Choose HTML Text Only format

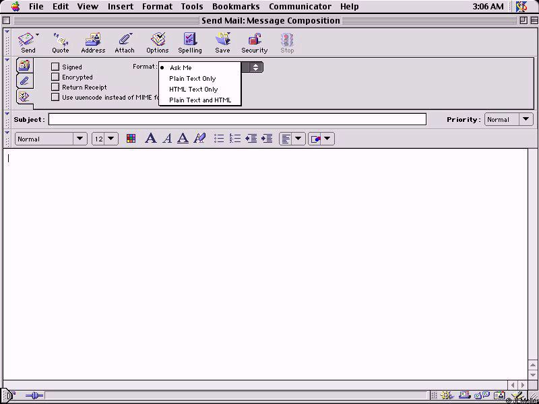199,89
